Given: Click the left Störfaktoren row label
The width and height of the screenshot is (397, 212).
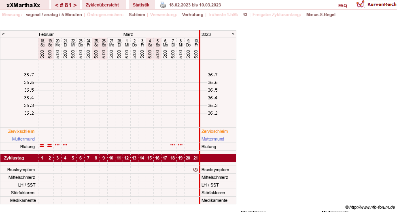Looking at the screenshot, I should click(23, 193).
